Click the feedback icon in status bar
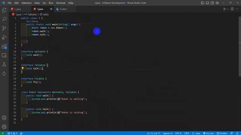Viewport: 241px width, 135px height. [x=232, y=133]
